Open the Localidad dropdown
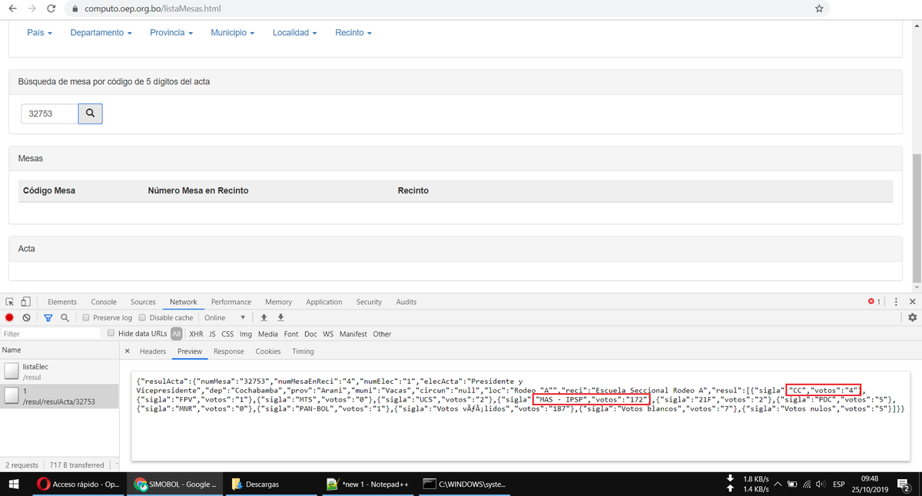This screenshot has height=496, width=922. click(294, 33)
